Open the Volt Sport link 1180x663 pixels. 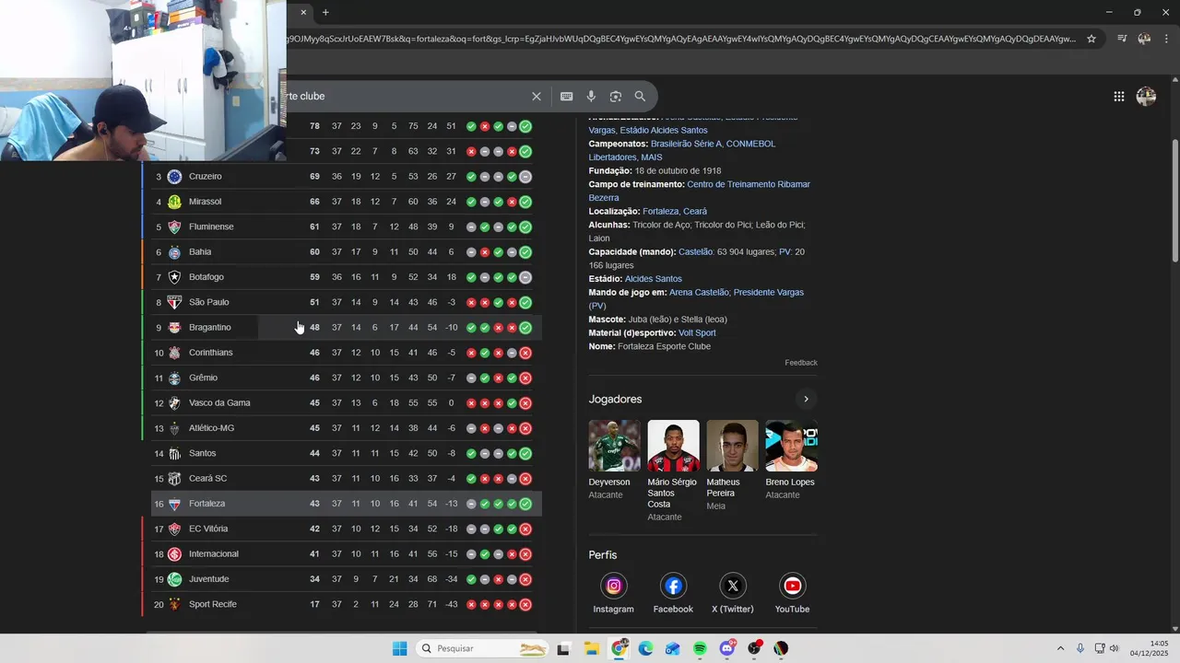click(x=697, y=332)
